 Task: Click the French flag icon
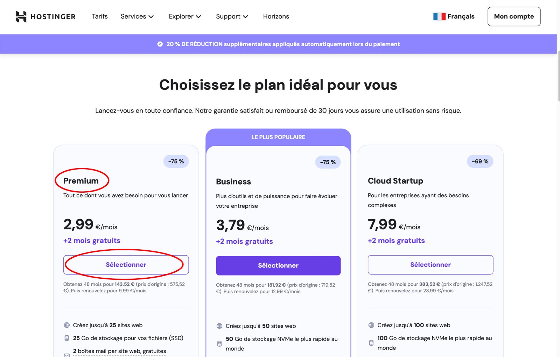439,16
